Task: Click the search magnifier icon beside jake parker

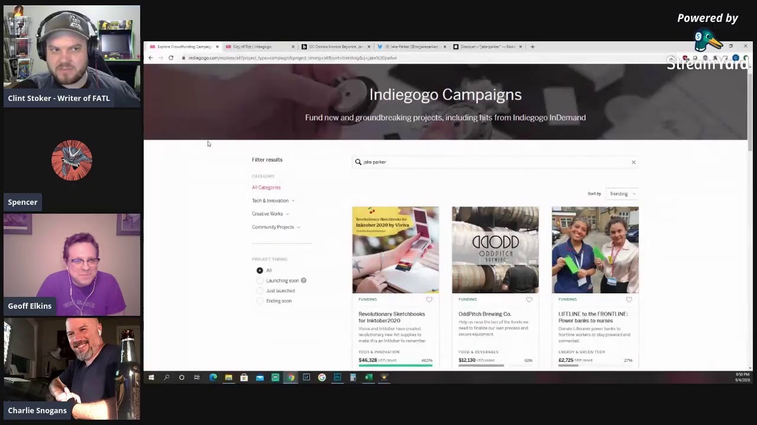Action: [358, 162]
